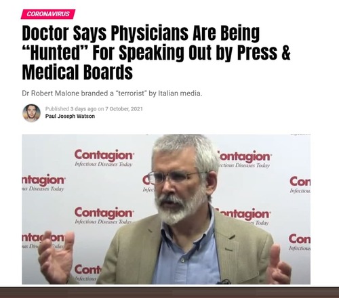This screenshot has width=339, height=298.
Task: Open the pink CORONAVIRUS category tag
Action: [48, 14]
